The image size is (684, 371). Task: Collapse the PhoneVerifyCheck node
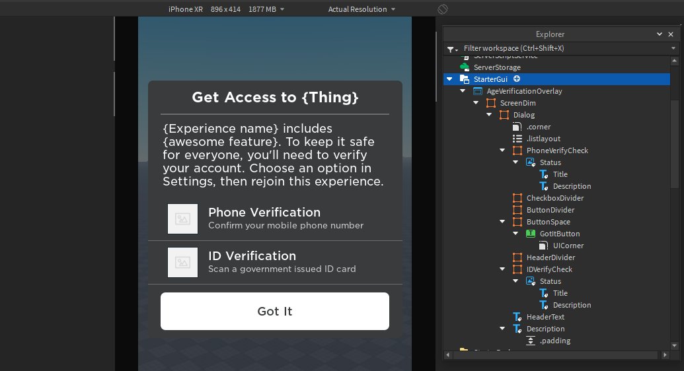click(502, 151)
